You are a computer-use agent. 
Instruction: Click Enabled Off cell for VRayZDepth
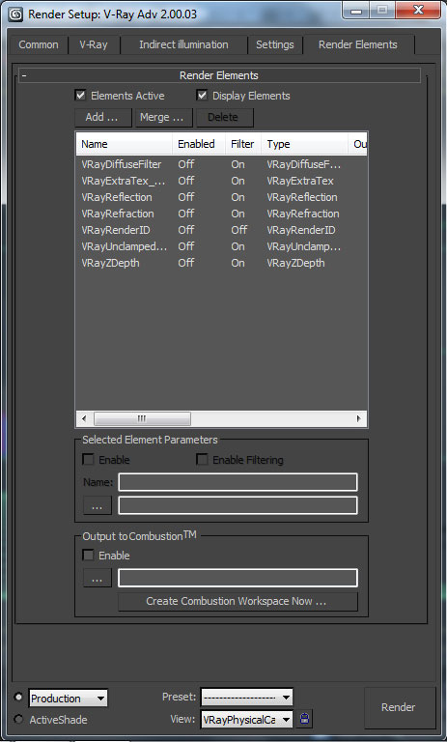point(186,263)
